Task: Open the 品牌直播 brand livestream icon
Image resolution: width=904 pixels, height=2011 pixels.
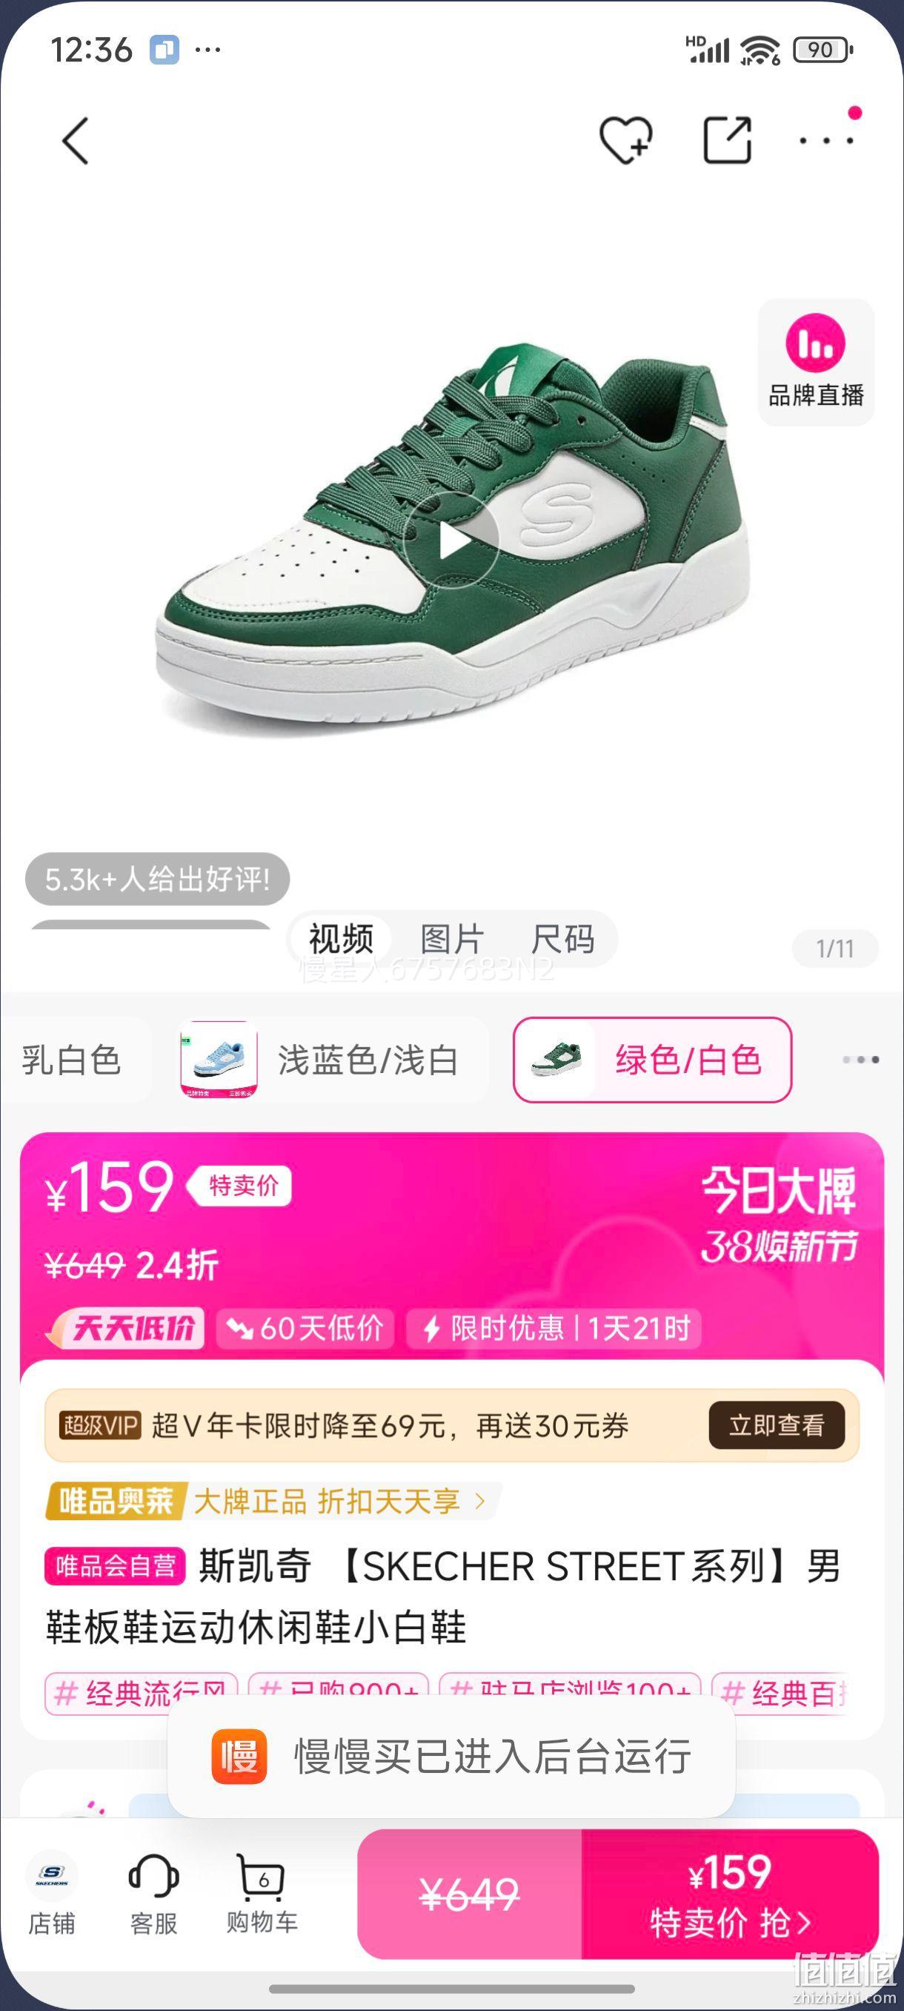Action: 816,362
